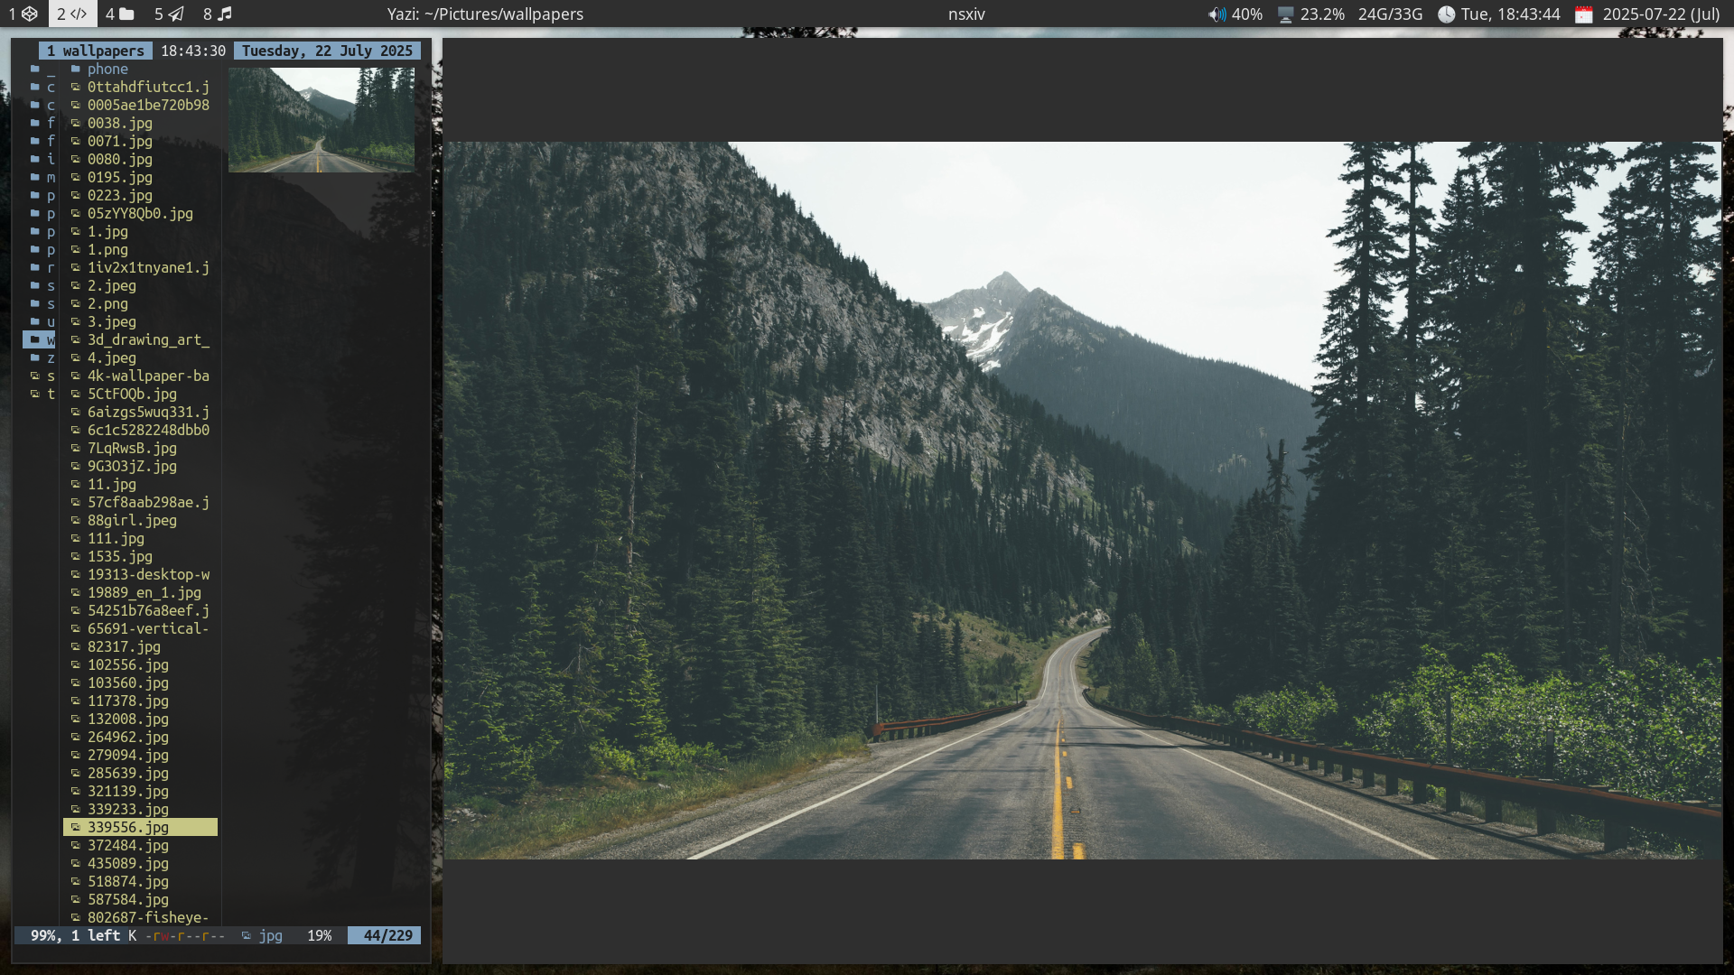The image size is (1734, 975).
Task: Click the '1 wallpapers' tab in Yazi header
Action: [95, 51]
